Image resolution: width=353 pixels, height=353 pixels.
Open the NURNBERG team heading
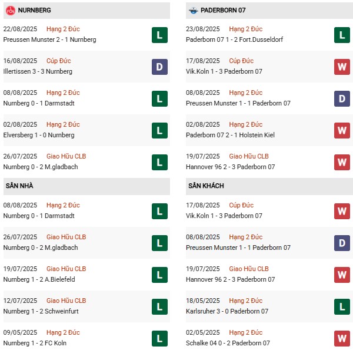[x=34, y=10]
